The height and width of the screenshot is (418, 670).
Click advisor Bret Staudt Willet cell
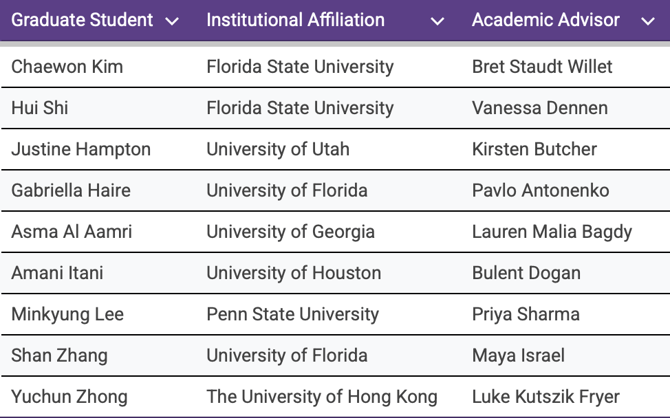pos(542,67)
